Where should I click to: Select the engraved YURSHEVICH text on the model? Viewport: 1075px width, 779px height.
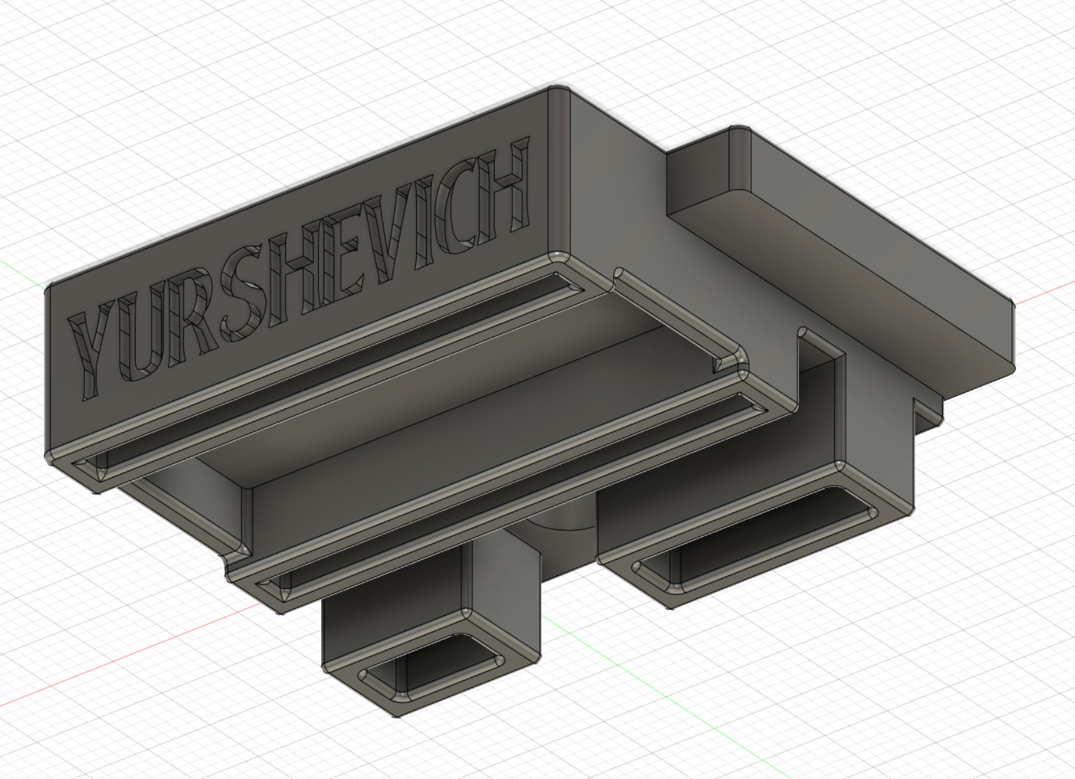[x=300, y=268]
